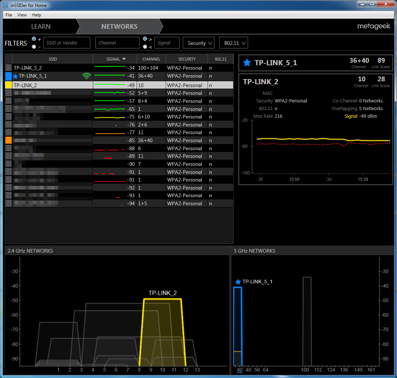
Task: Click the Channel filter field
Action: point(117,43)
